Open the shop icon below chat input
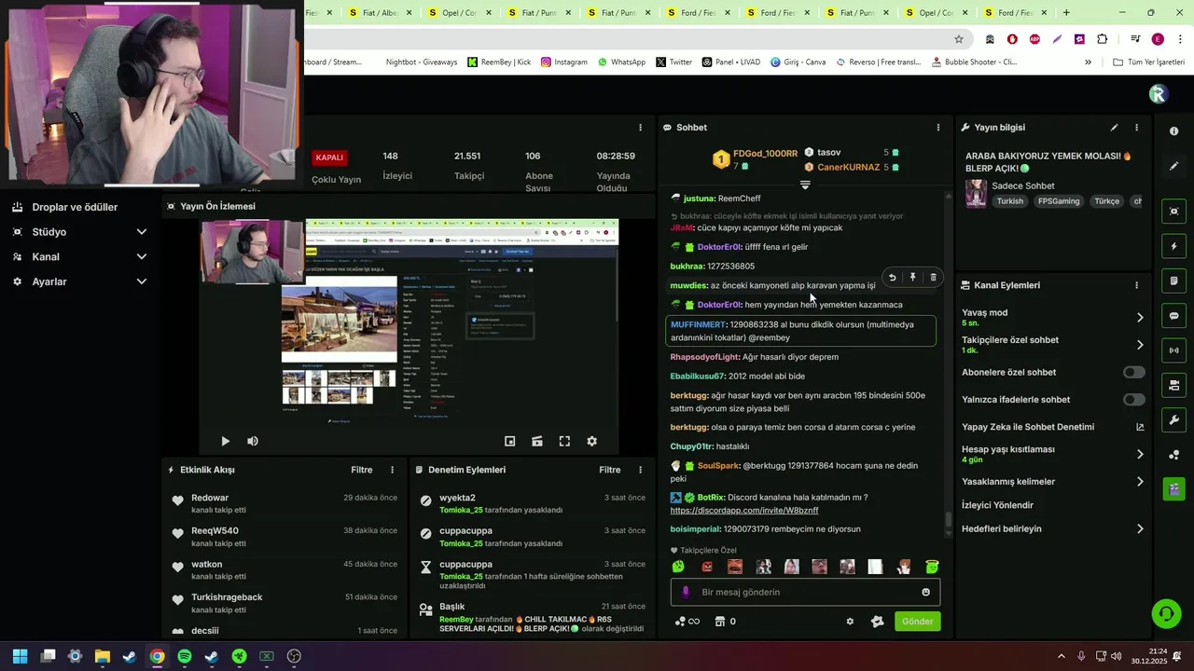Screen dimensions: 1194x671 (720, 622)
